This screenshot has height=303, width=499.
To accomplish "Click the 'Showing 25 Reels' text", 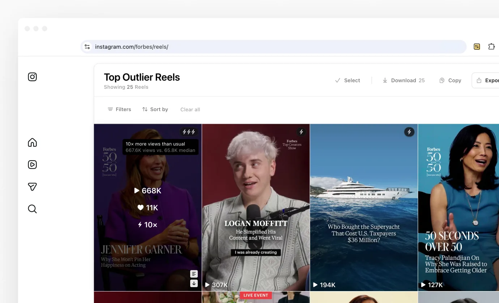I will pyautogui.click(x=126, y=87).
